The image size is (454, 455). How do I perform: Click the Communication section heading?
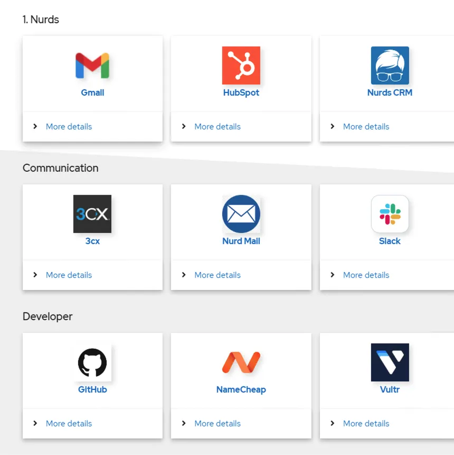point(60,168)
